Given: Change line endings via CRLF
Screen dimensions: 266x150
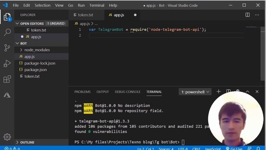Looking at the screenshot, I should [196, 149].
